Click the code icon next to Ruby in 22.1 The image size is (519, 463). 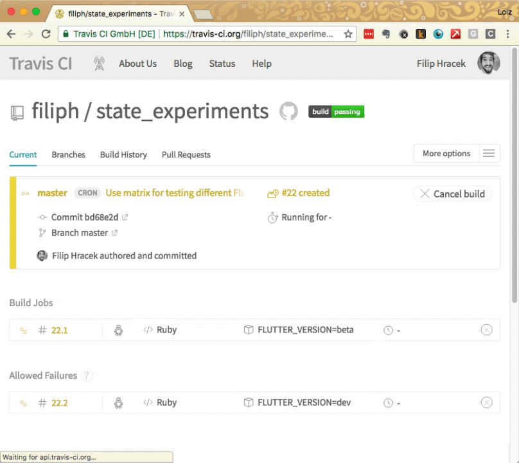pyautogui.click(x=148, y=330)
